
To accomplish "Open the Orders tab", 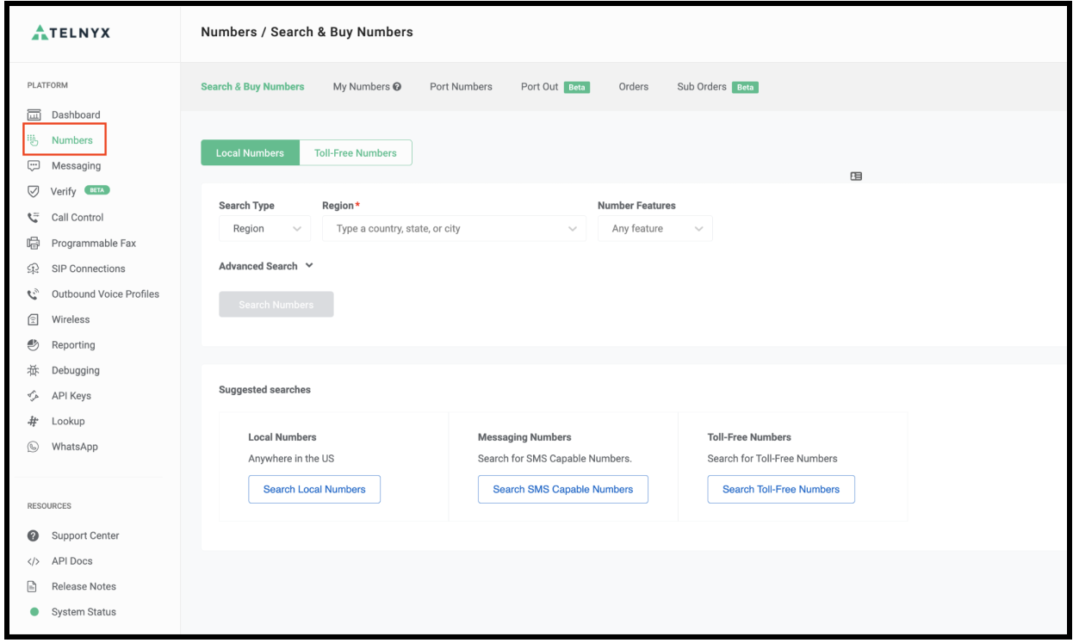I will tap(634, 87).
